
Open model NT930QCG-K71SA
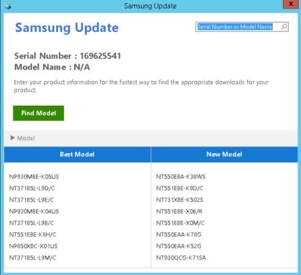181,258
